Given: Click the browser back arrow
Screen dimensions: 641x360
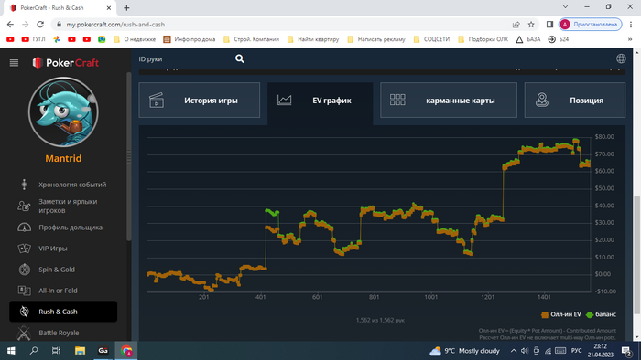Looking at the screenshot, I should (x=10, y=25).
